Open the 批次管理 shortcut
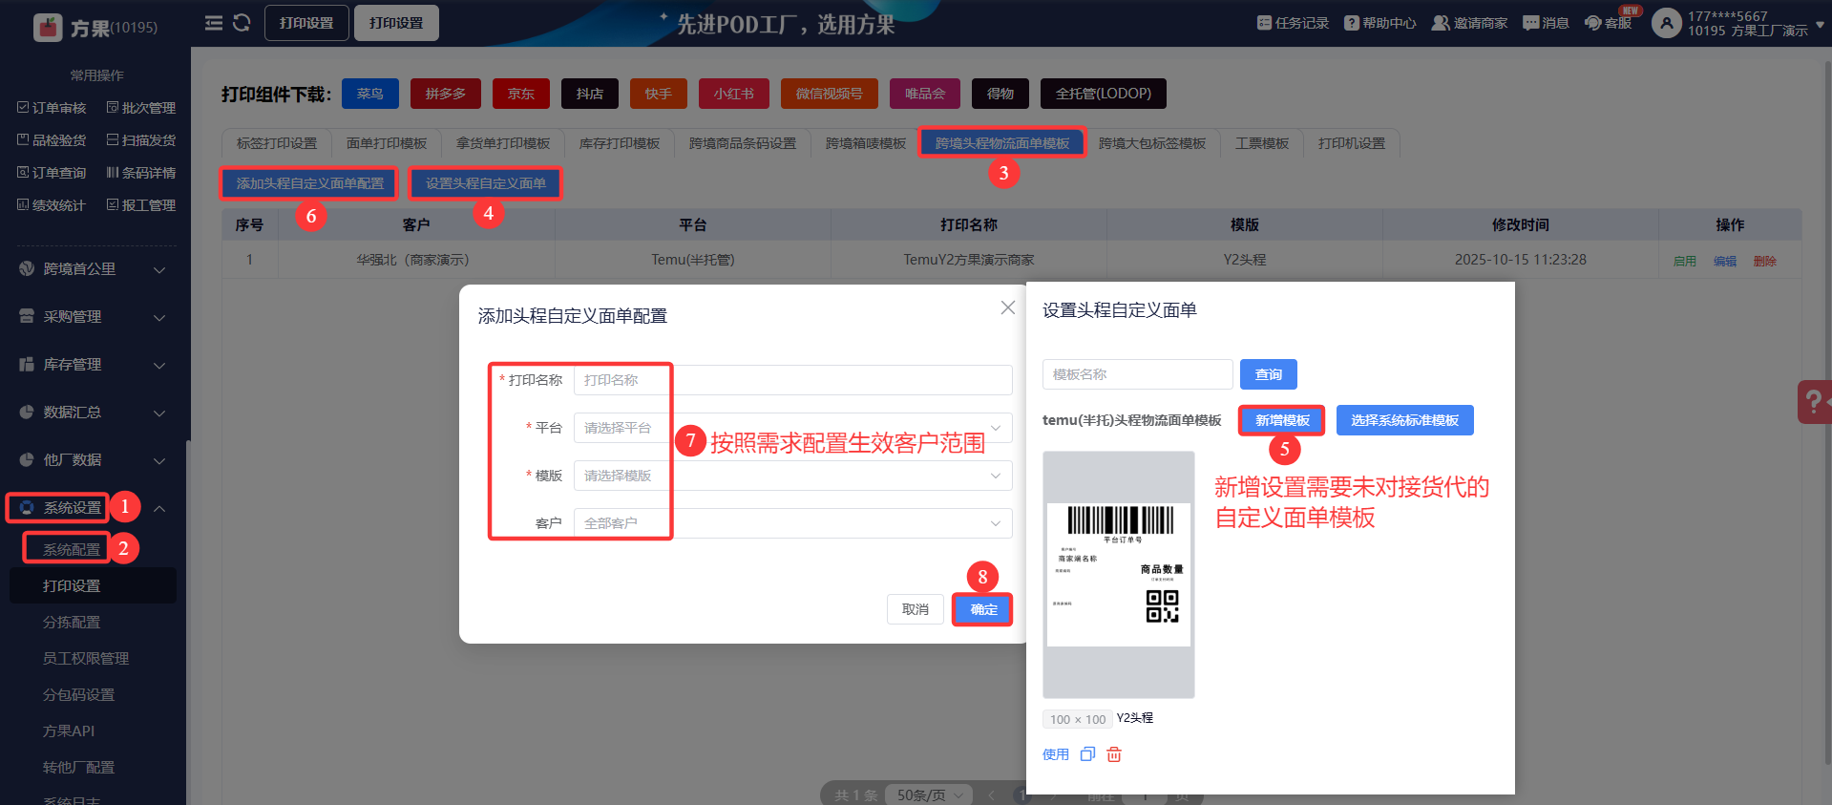The image size is (1832, 805). pos(141,108)
